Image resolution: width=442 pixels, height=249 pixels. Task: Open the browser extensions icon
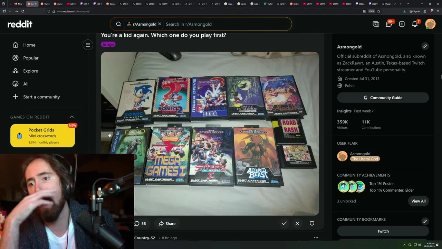(x=425, y=11)
